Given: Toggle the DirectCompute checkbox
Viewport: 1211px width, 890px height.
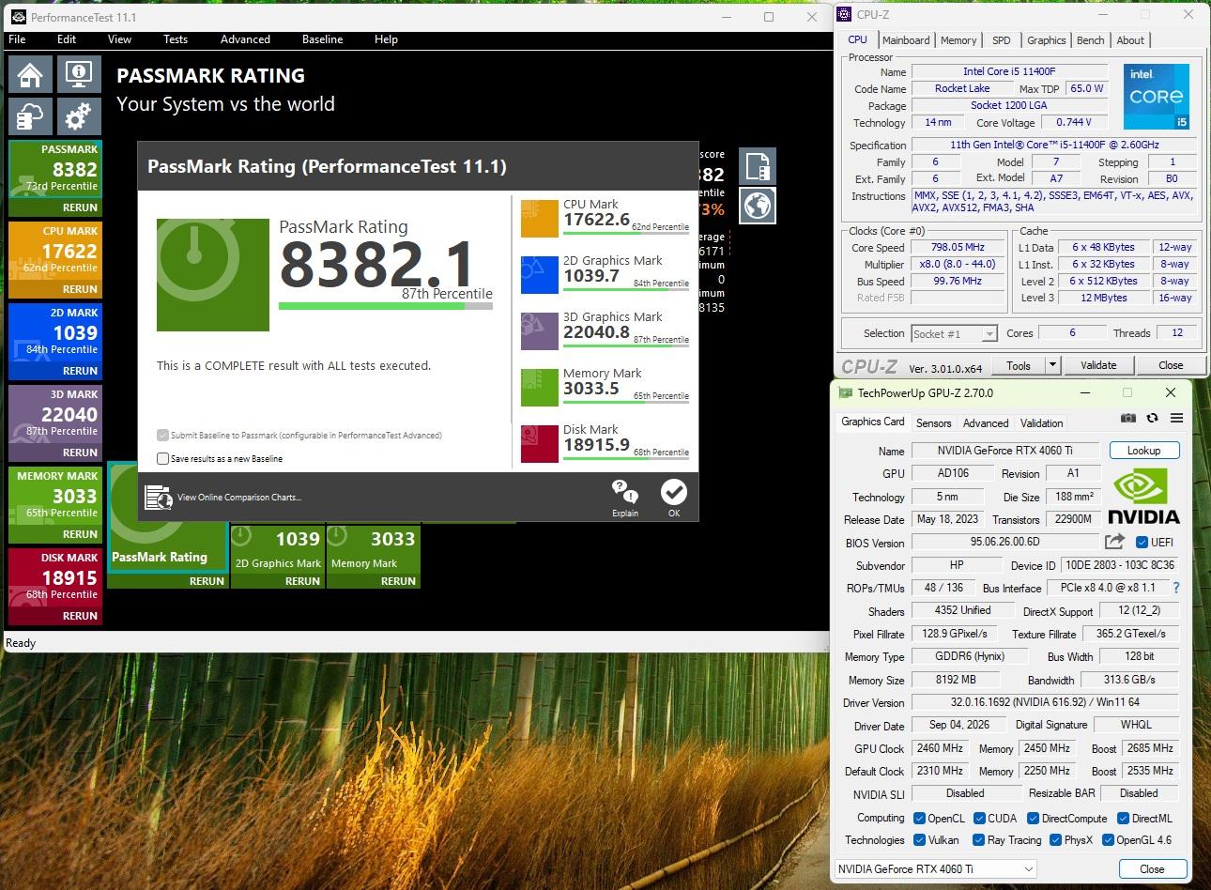Looking at the screenshot, I should point(1034,819).
